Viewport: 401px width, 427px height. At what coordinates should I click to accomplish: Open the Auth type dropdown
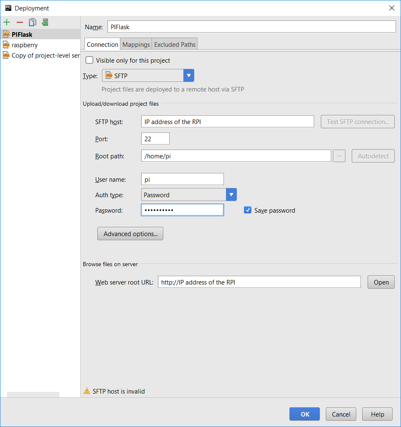pyautogui.click(x=231, y=195)
